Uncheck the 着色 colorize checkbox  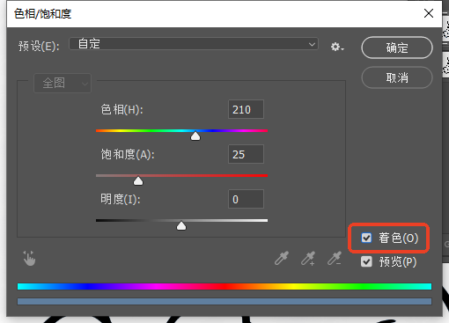point(366,238)
